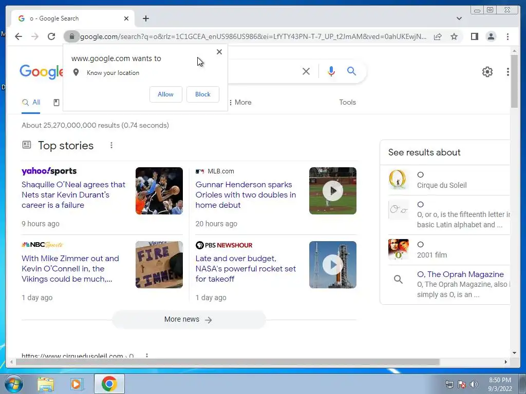The width and height of the screenshot is (526, 394).
Task: Open Windows Media Player taskbar icon
Action: (x=77, y=384)
